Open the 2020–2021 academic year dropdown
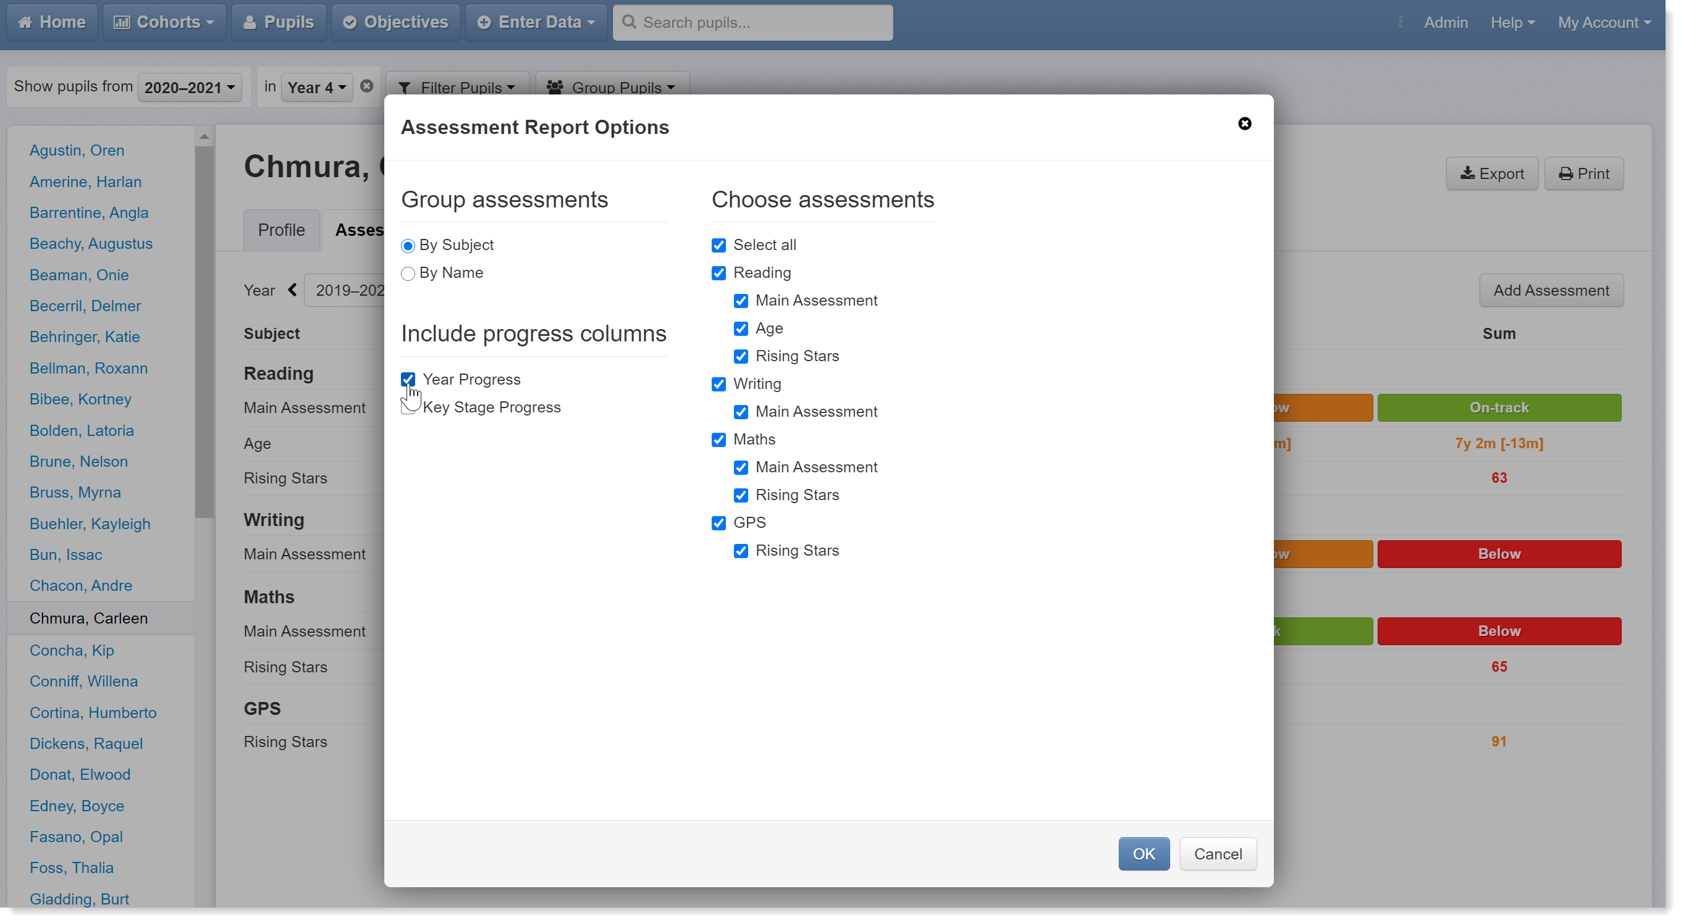 189,88
